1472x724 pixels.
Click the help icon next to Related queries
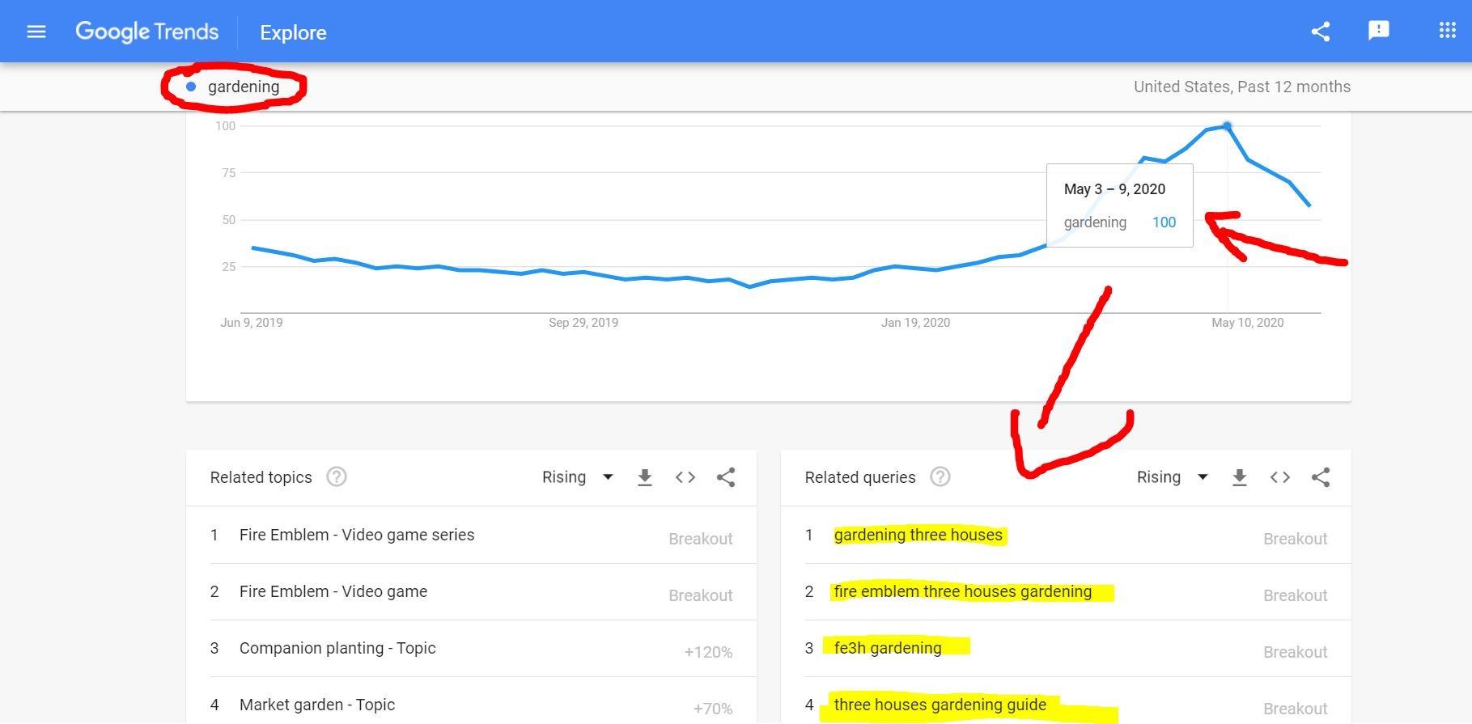click(940, 477)
